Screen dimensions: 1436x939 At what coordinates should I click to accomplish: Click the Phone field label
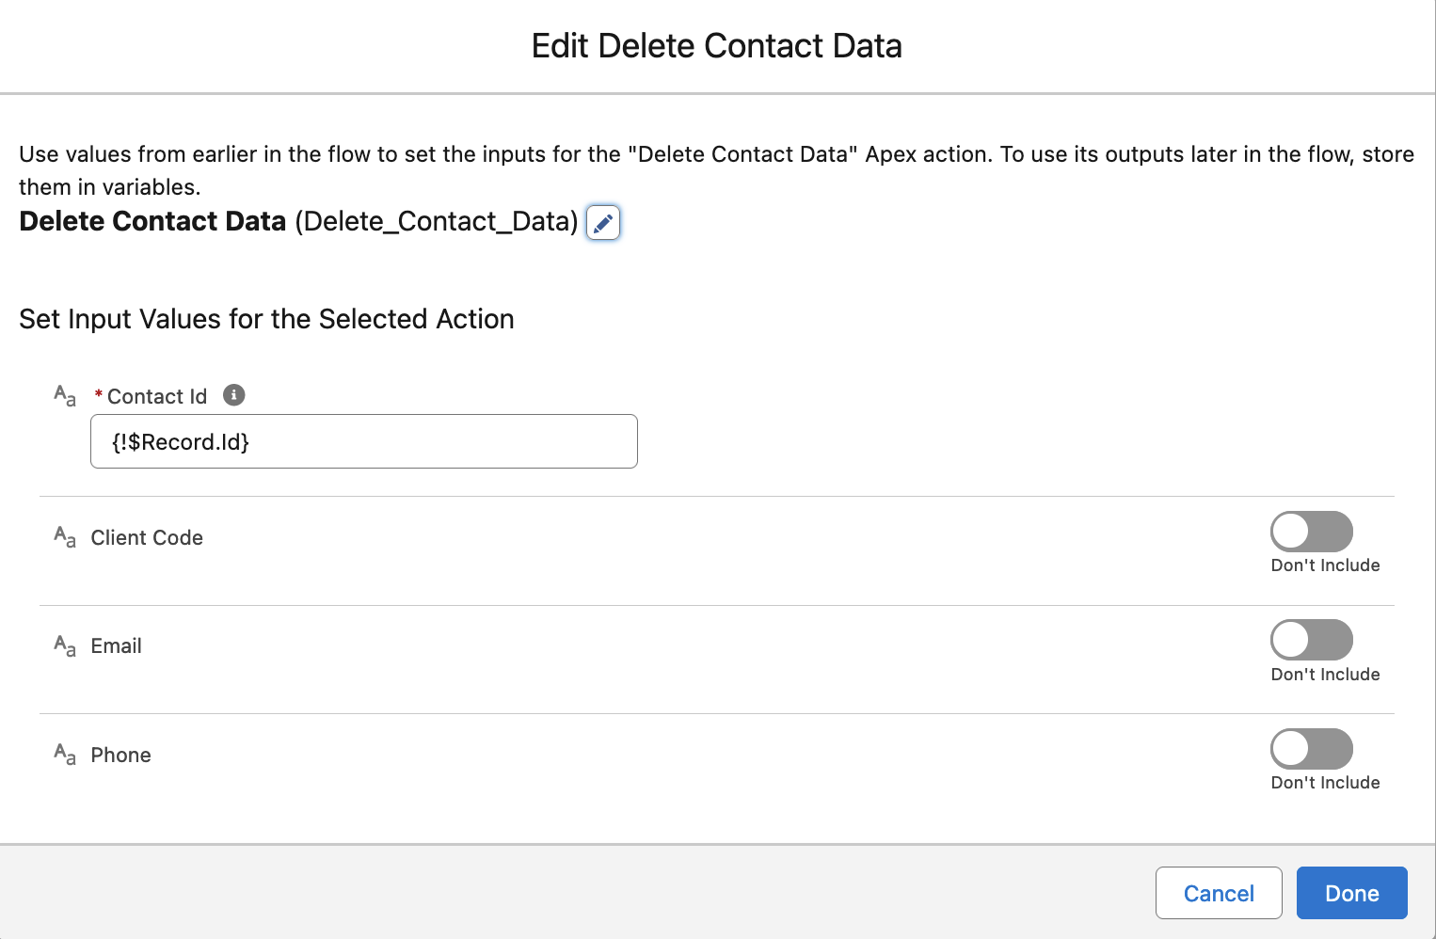[x=121, y=756]
